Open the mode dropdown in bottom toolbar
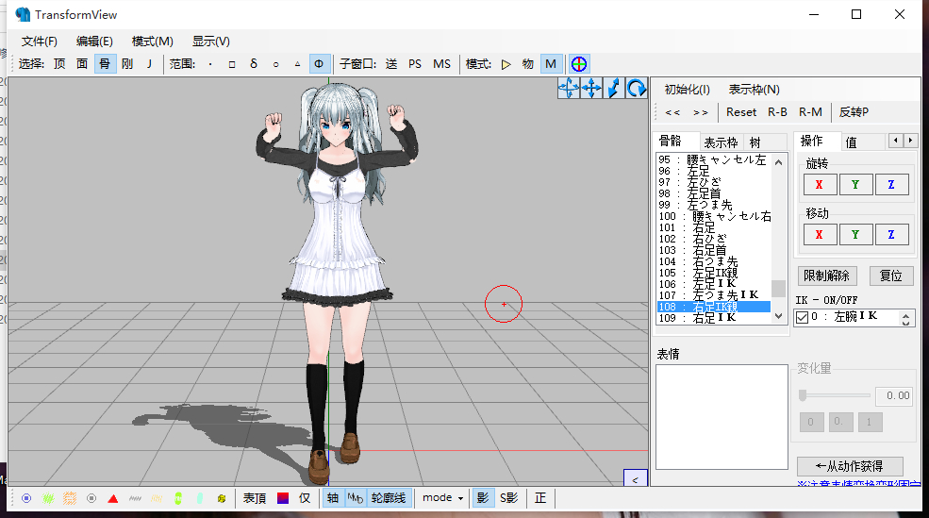929x518 pixels. (x=442, y=497)
